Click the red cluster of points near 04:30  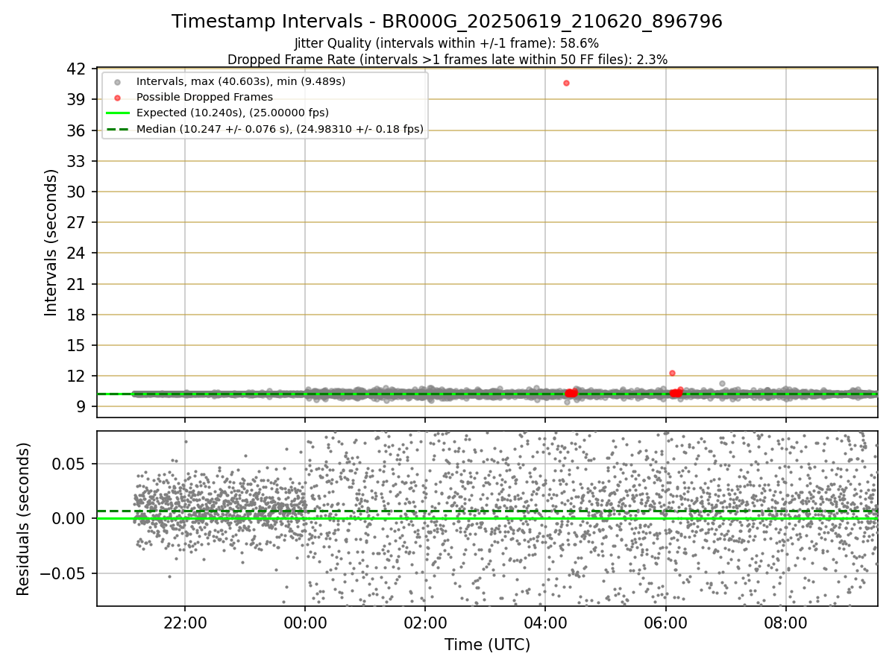(x=571, y=393)
